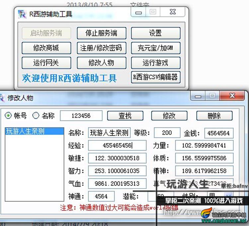Click the 删除 button

[214, 116]
